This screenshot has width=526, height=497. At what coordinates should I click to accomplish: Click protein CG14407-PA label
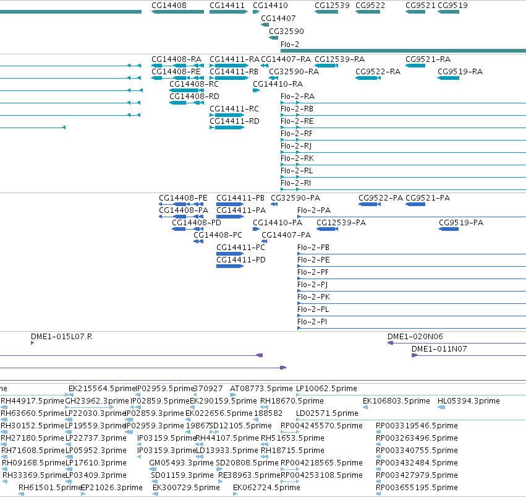click(286, 235)
